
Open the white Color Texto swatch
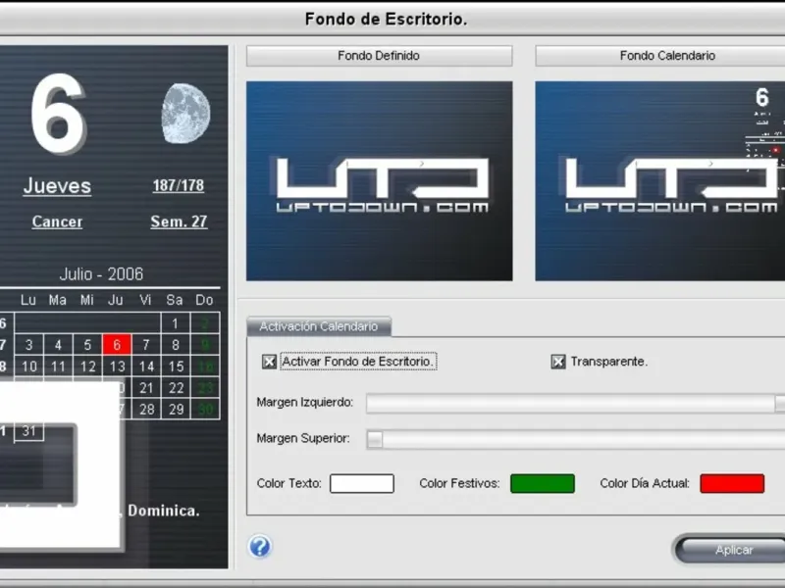(362, 483)
